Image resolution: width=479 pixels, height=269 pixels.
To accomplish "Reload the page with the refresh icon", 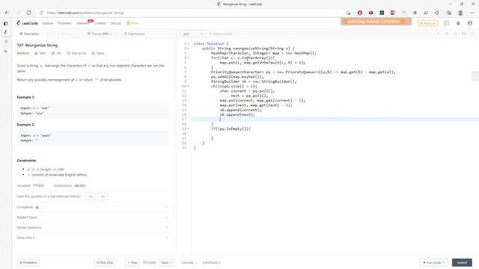I will pos(28,13).
